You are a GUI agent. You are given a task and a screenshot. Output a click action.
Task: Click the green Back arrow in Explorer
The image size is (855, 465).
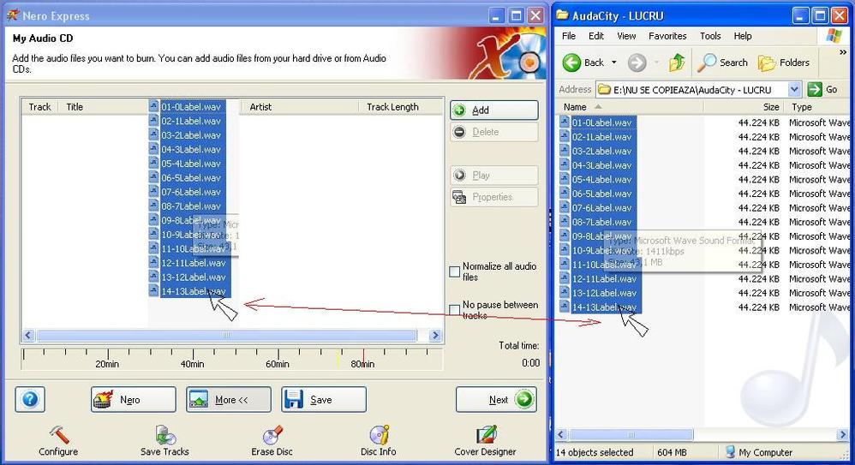[572, 63]
